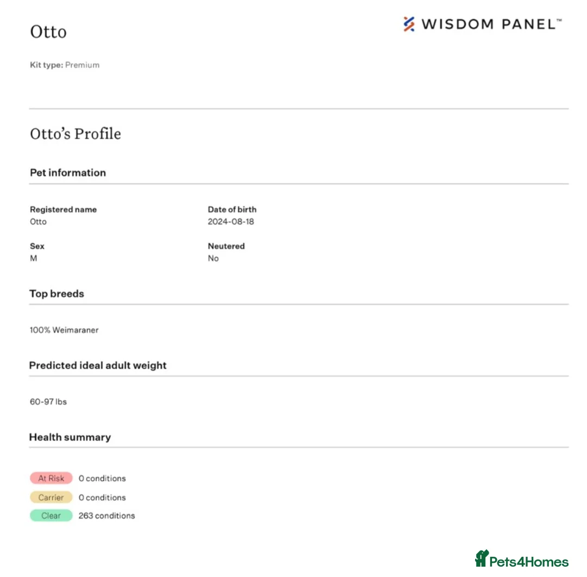The height and width of the screenshot is (577, 587).
Task: Click the Kit type Premium label
Action: (65, 65)
